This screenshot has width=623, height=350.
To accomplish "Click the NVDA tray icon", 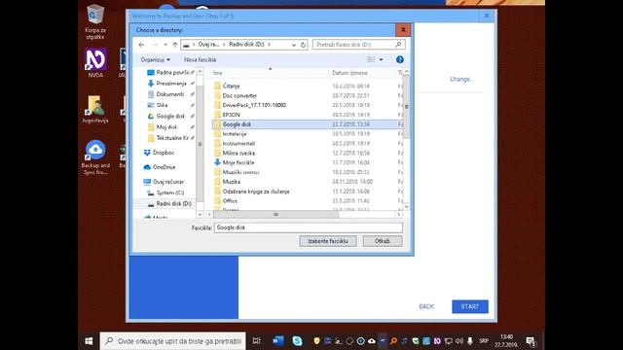I will [437, 341].
